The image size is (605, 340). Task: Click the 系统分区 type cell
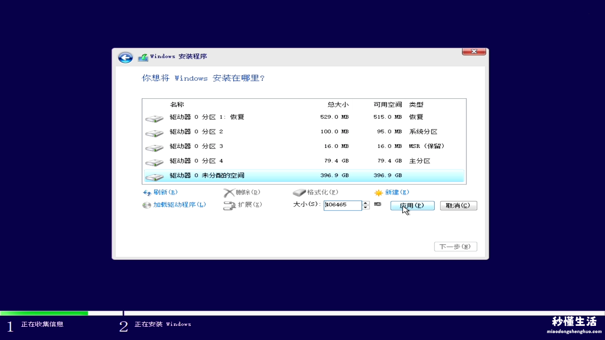coord(423,132)
